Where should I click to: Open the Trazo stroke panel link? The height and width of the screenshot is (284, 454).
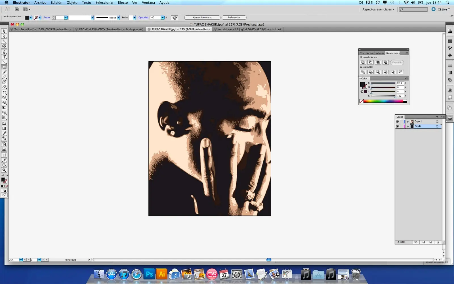pyautogui.click(x=47, y=18)
